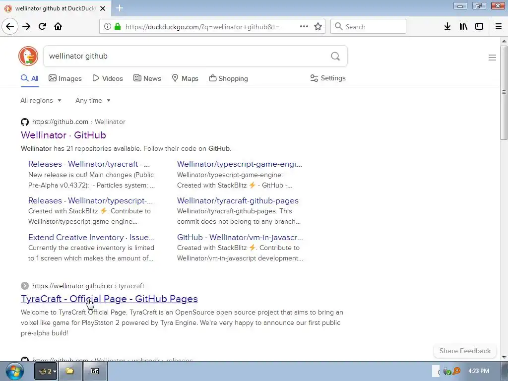Open File Explorer from the taskbar

(69, 371)
